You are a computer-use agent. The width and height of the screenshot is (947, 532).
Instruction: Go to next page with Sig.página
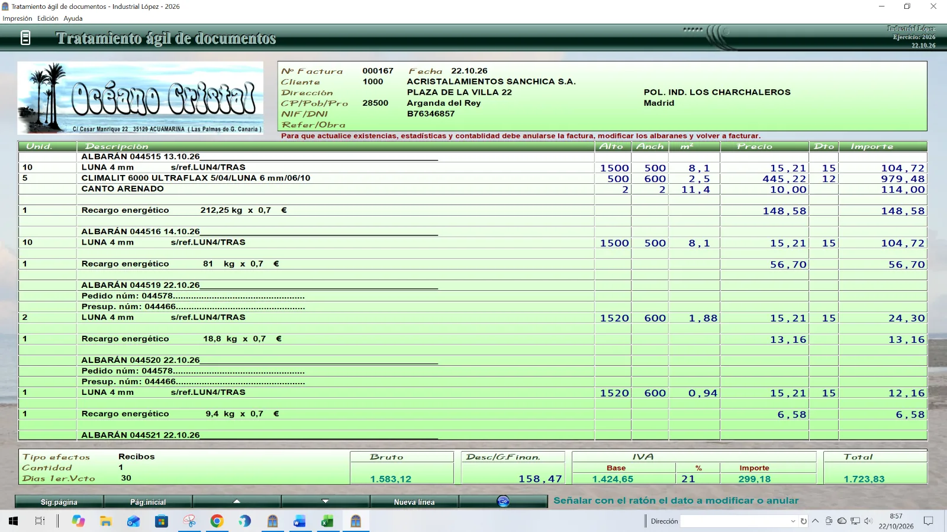(x=59, y=502)
